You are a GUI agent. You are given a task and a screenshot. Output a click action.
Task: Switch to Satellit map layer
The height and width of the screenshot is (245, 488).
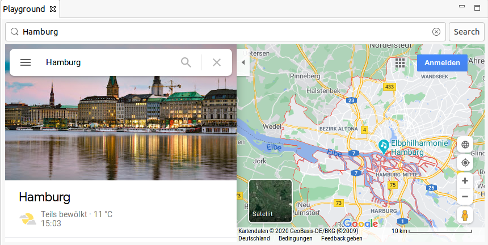tap(271, 201)
